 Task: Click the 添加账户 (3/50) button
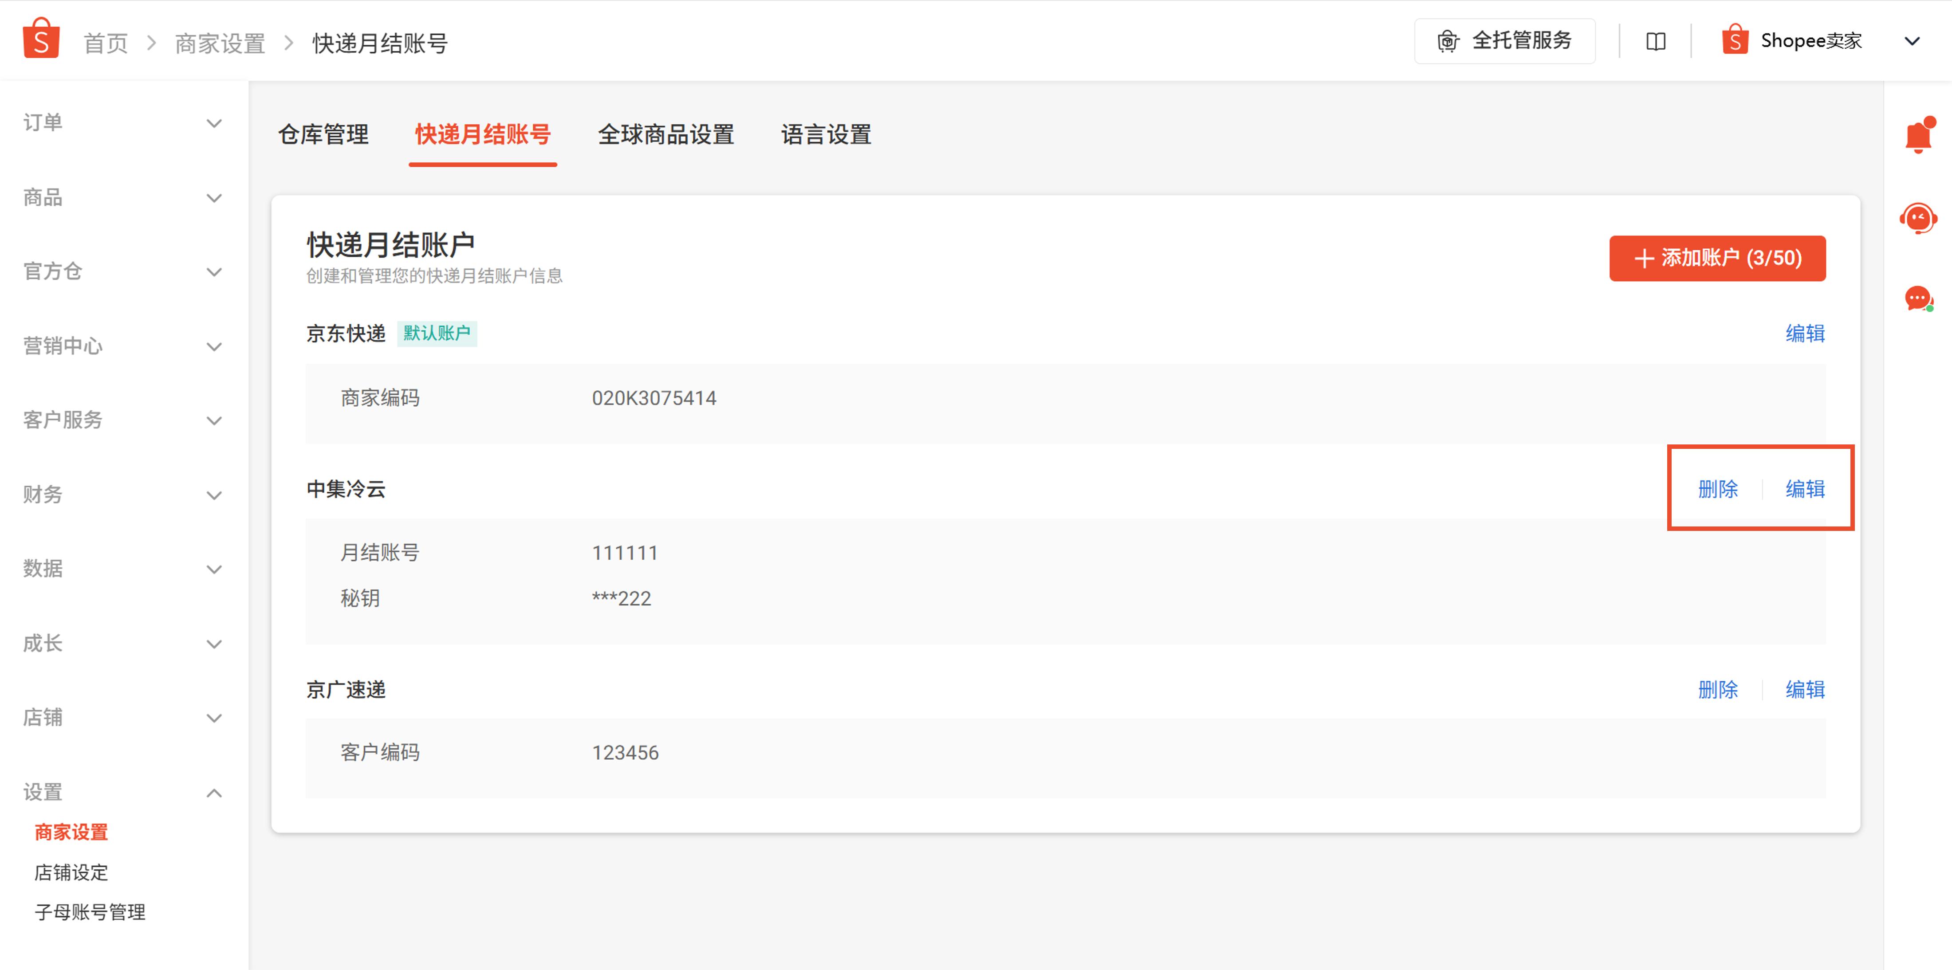click(1717, 259)
